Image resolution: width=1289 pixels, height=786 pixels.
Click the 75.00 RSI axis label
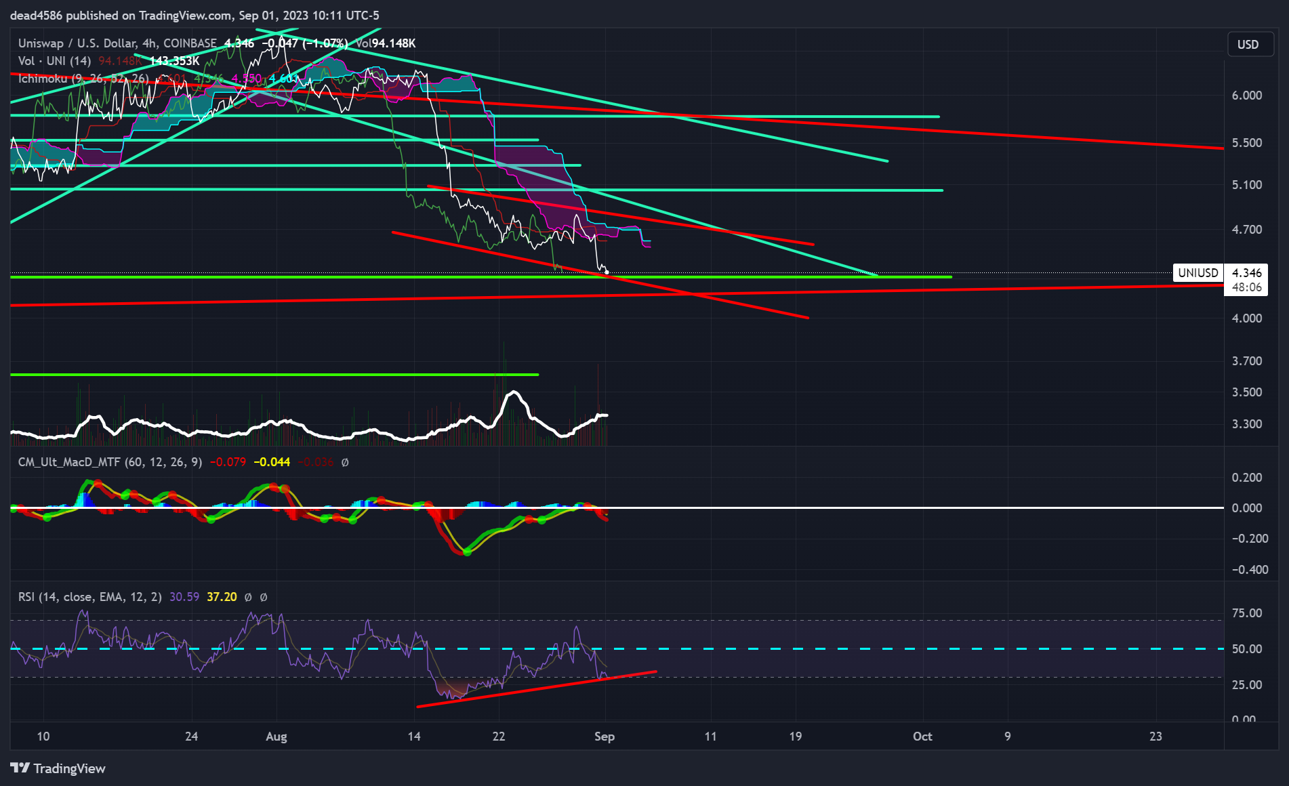(1247, 613)
